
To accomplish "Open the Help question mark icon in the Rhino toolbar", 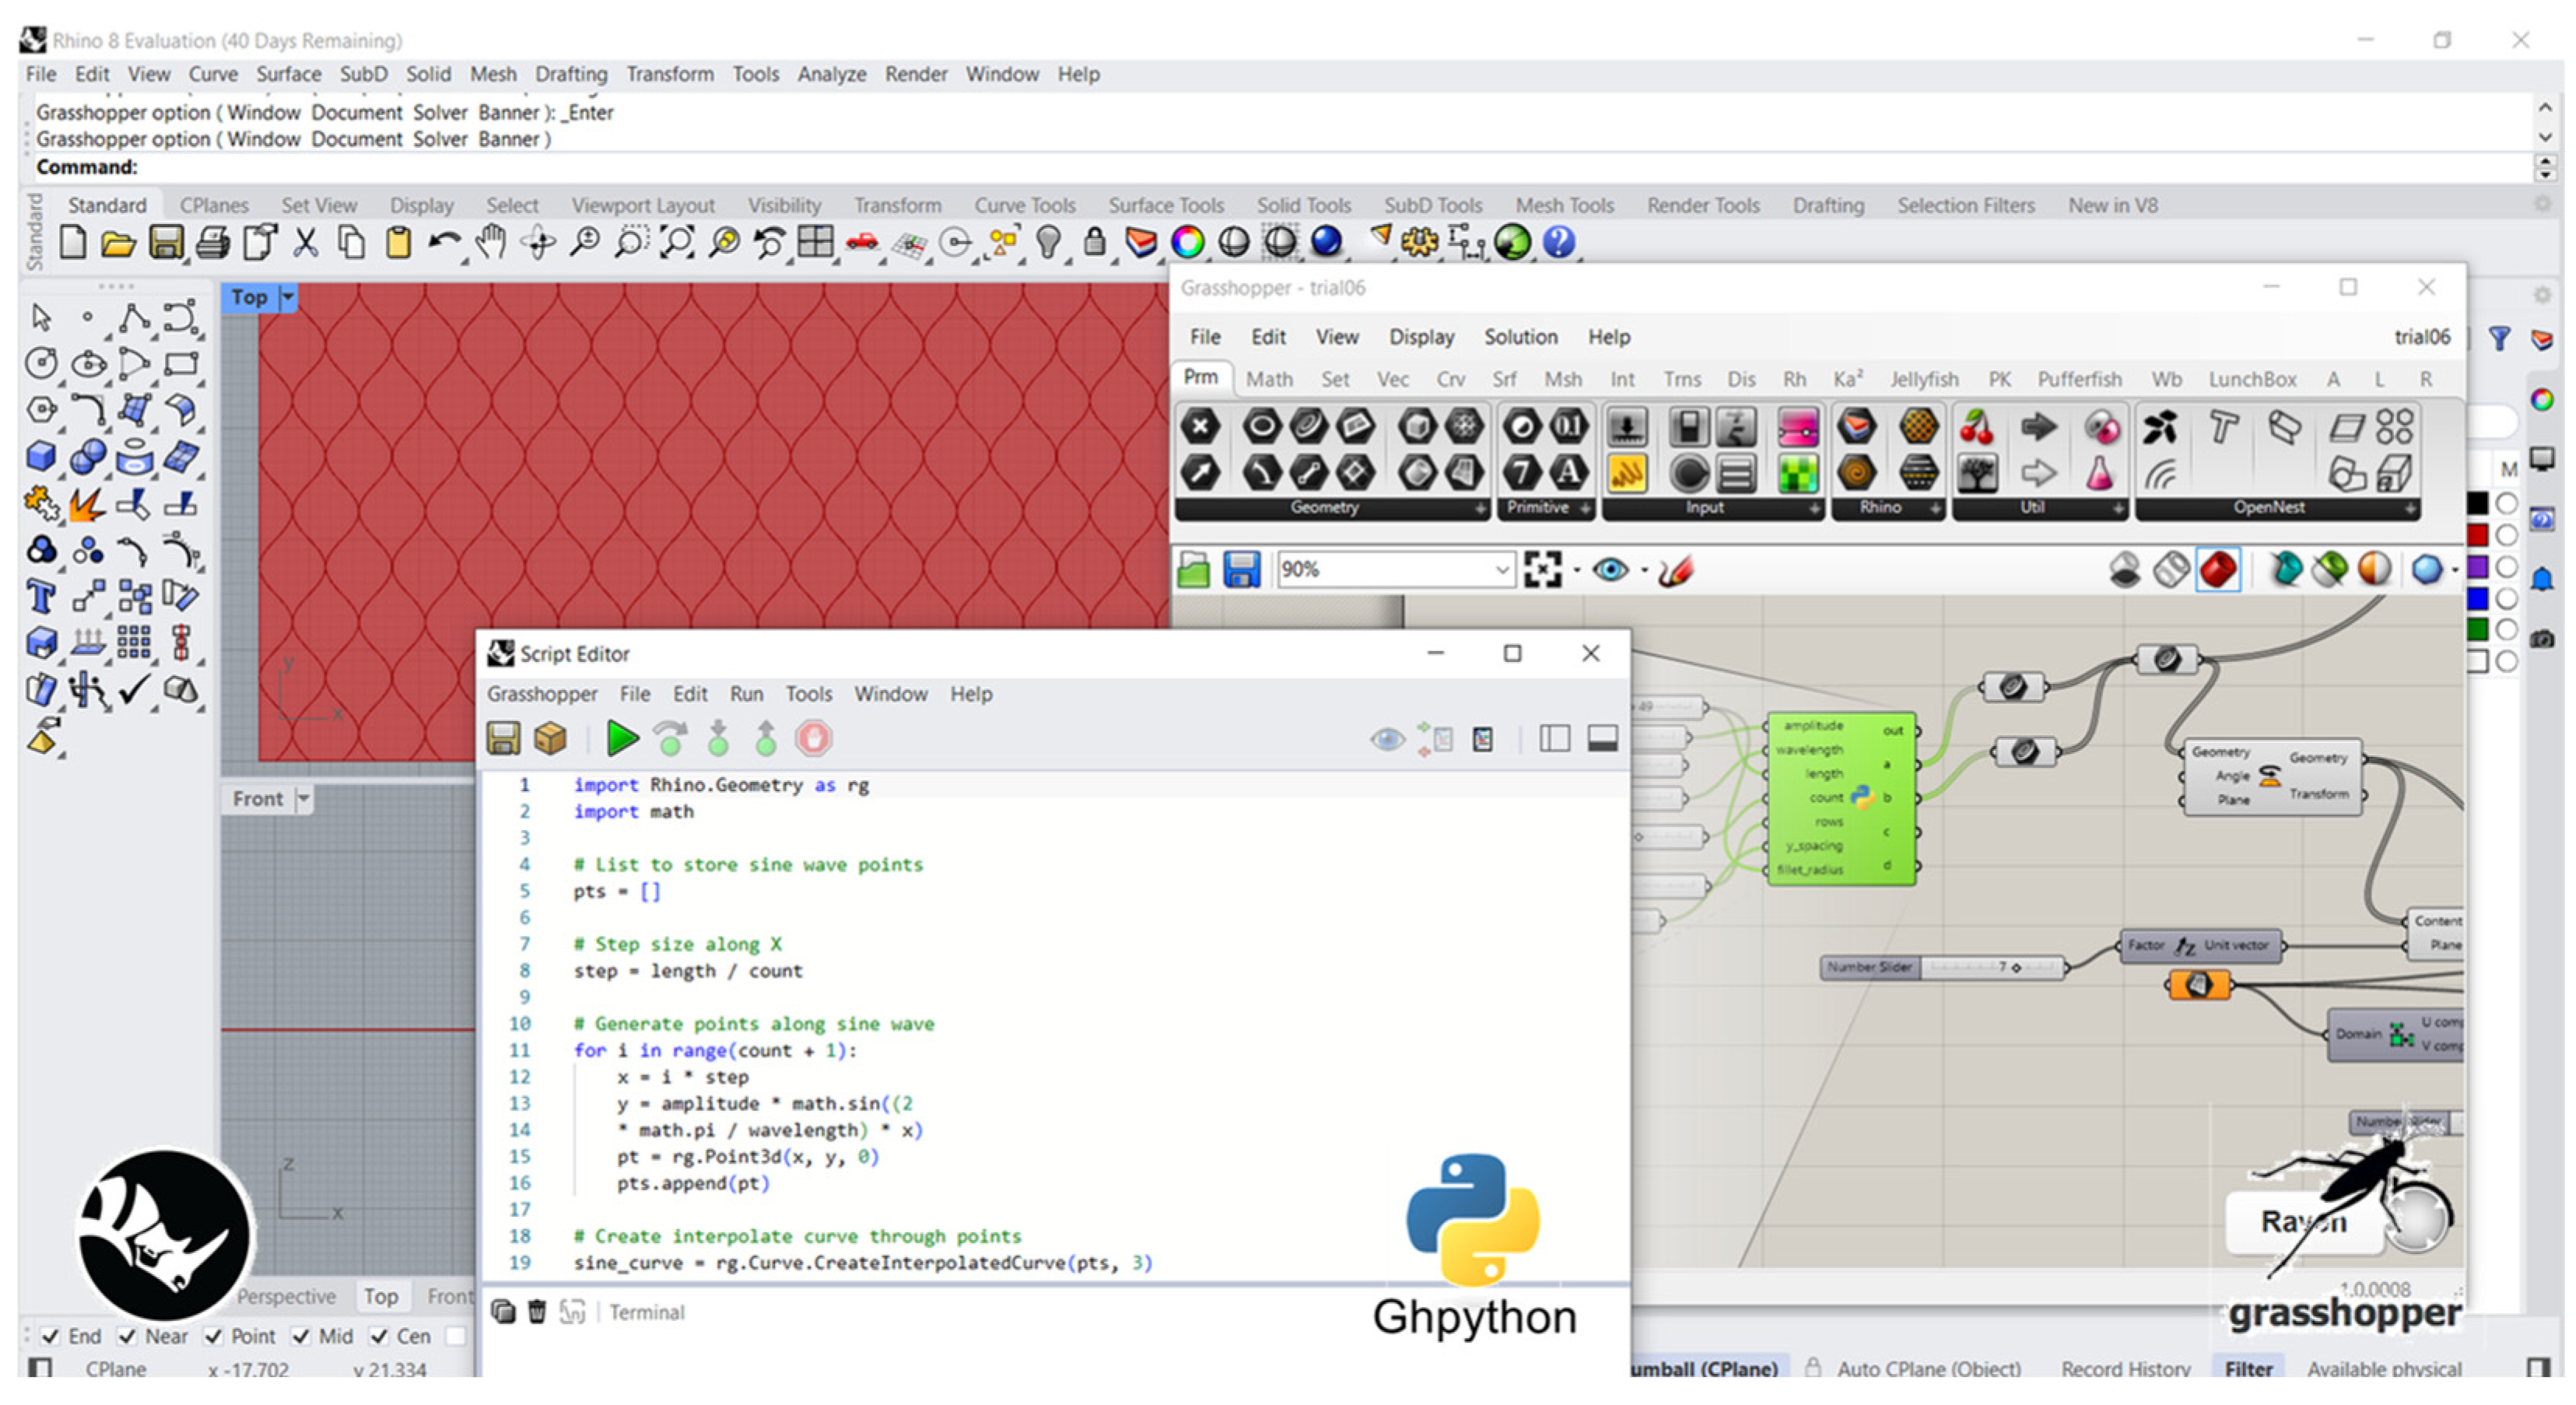I will click(1559, 241).
